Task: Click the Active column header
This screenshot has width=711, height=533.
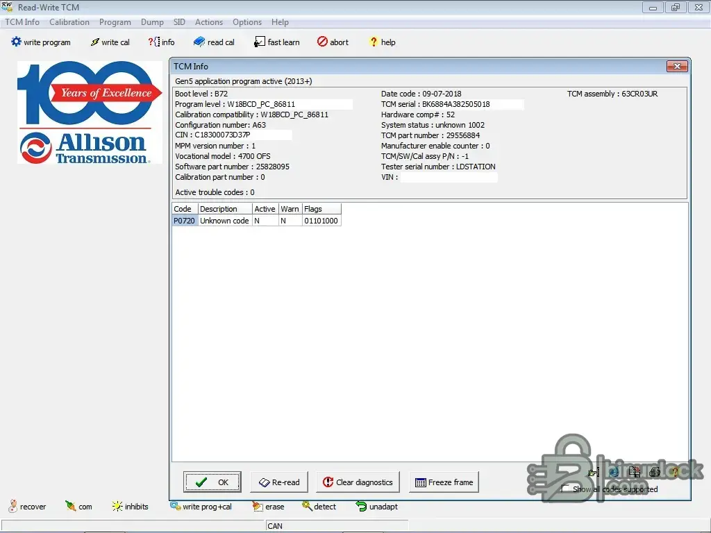Action: pyautogui.click(x=265, y=209)
